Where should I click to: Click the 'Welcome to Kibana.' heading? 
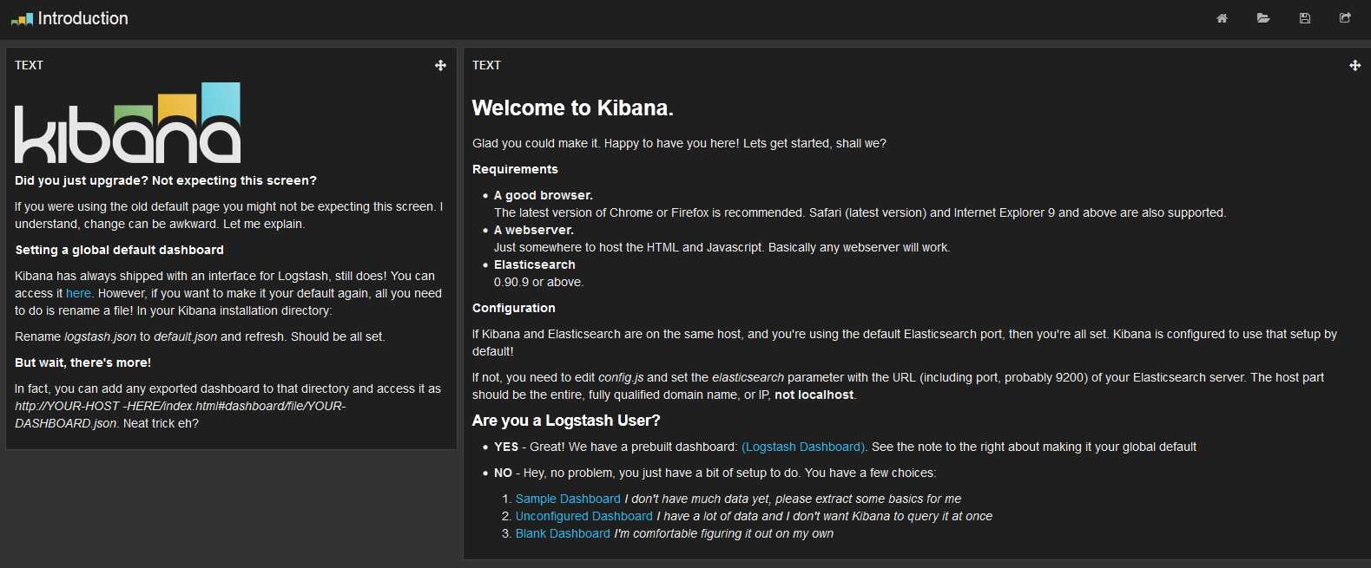(x=573, y=108)
